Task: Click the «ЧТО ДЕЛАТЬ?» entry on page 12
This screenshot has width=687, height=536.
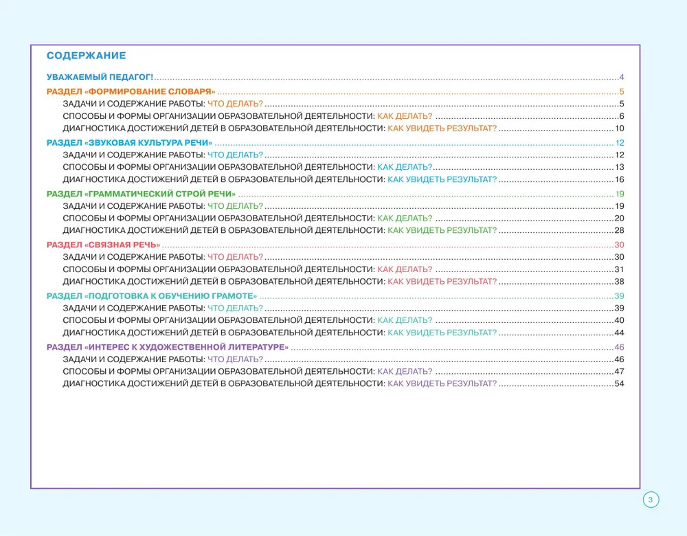Action: click(235, 155)
